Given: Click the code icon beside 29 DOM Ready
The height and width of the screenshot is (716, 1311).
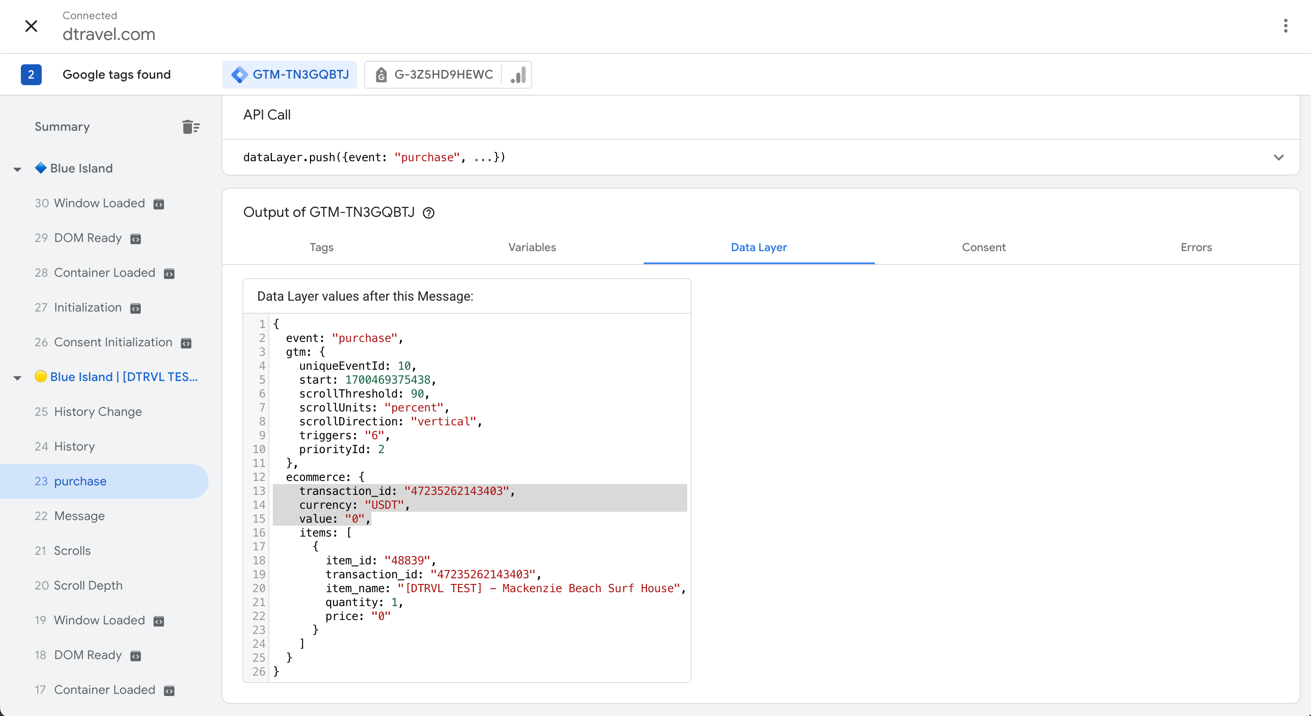Looking at the screenshot, I should point(136,239).
